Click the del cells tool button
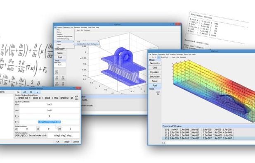This screenshot has width=255, height=163. [63, 78]
